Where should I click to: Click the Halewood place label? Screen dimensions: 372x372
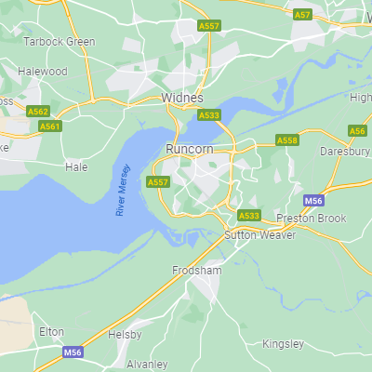coord(43,72)
